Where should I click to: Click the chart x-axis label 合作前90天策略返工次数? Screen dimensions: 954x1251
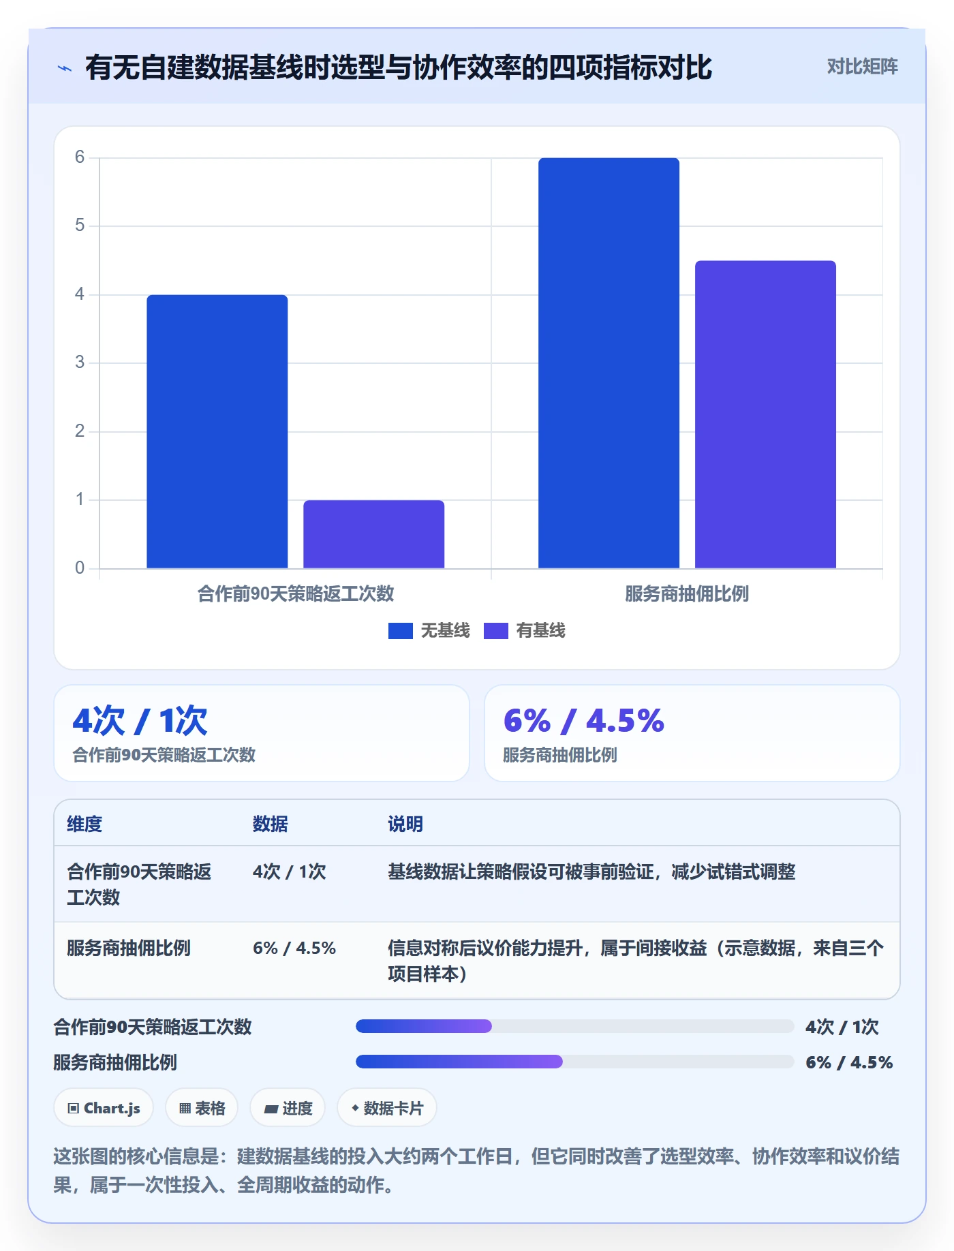[x=296, y=594]
